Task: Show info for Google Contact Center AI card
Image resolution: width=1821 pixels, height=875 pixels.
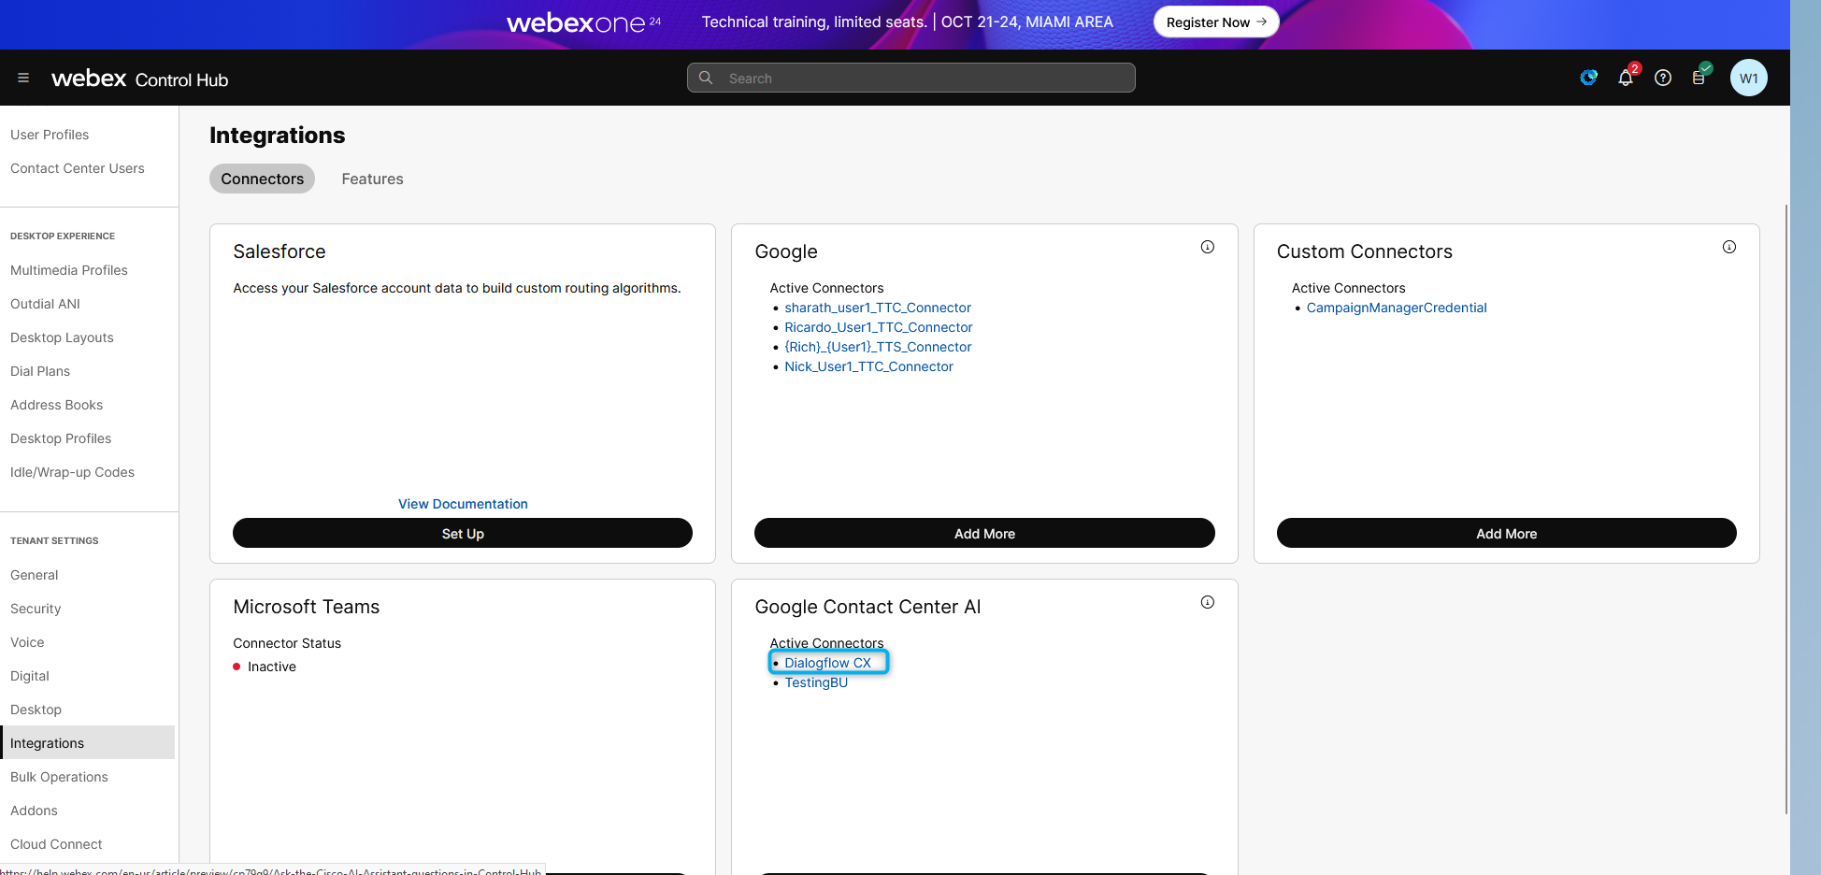Action: 1208,602
